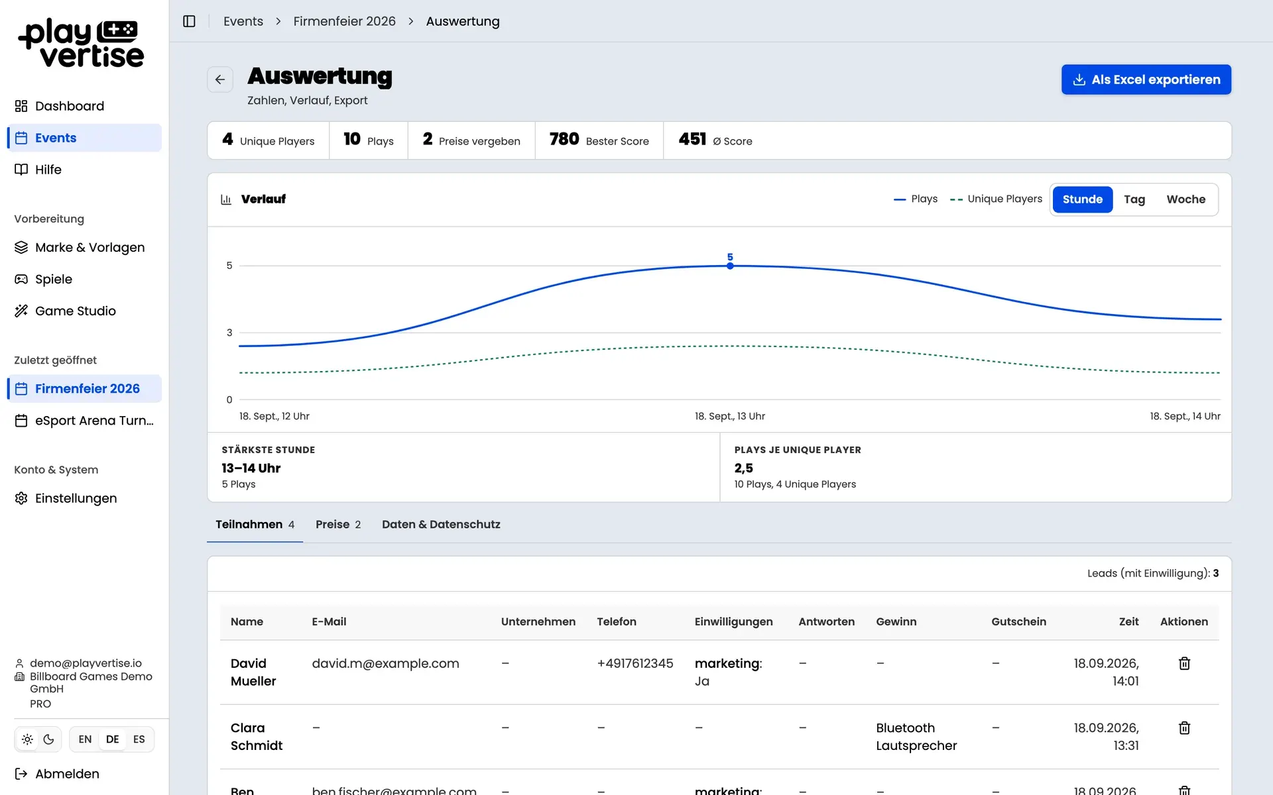The width and height of the screenshot is (1273, 795).
Task: Click the back arrow beside Auswertung
Action: pos(220,79)
